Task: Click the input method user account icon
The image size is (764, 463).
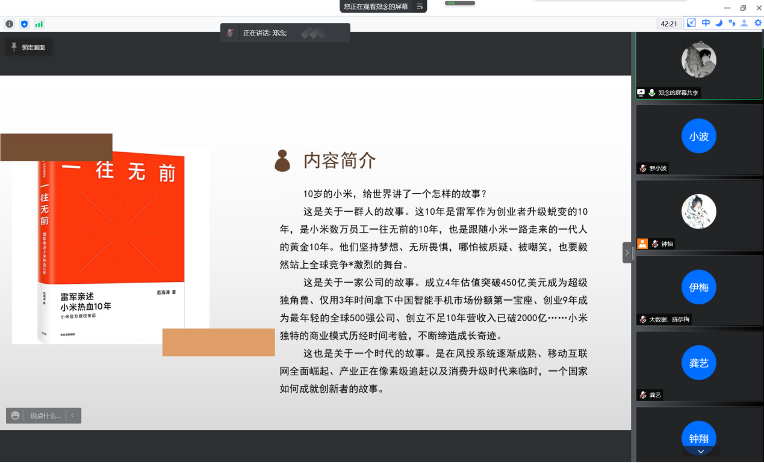Action: [744, 23]
